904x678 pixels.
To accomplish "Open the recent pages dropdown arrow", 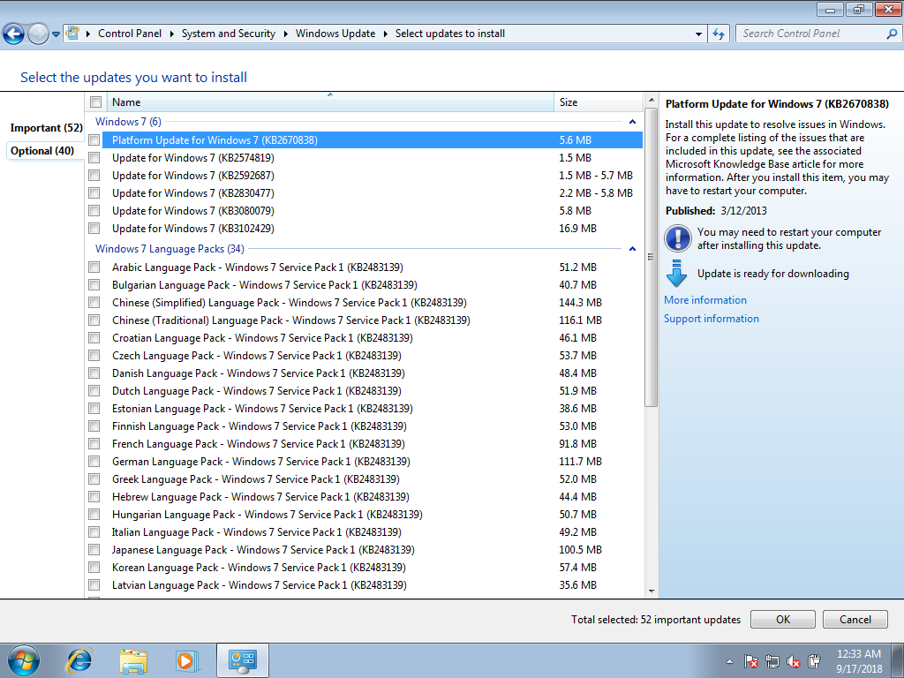I will tap(56, 34).
